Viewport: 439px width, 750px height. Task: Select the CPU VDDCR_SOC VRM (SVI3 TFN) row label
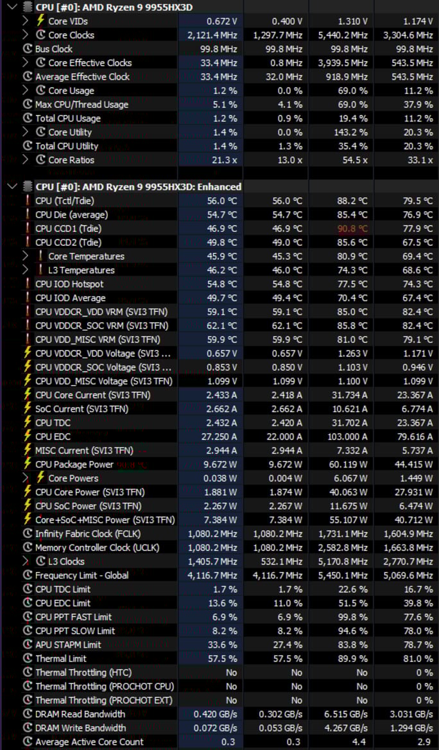click(102, 326)
